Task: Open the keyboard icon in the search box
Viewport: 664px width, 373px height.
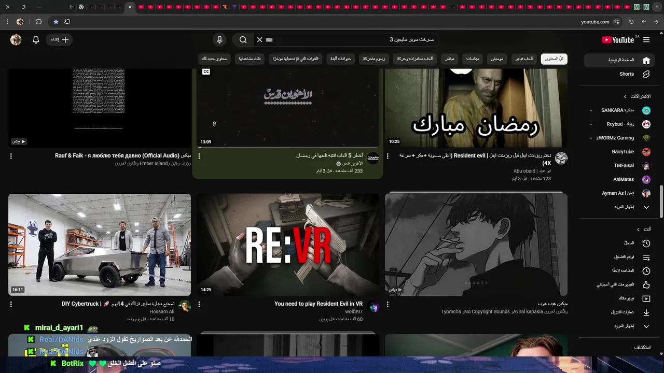Action: [269, 40]
